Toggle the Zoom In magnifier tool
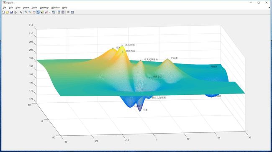272x152 pixels. (x=26, y=12)
